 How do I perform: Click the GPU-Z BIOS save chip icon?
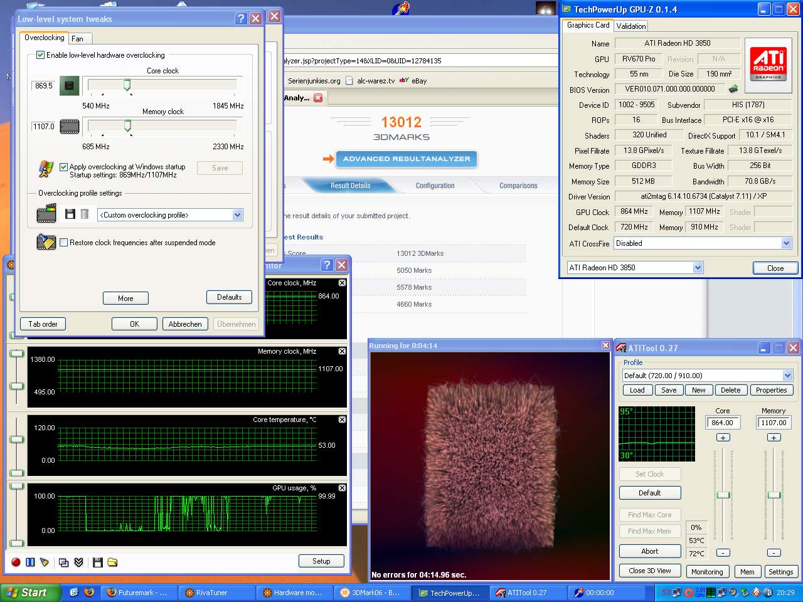[x=733, y=89]
